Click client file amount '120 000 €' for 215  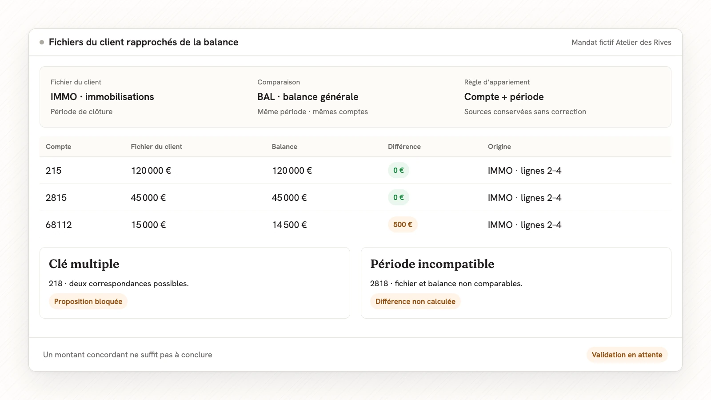(x=151, y=171)
